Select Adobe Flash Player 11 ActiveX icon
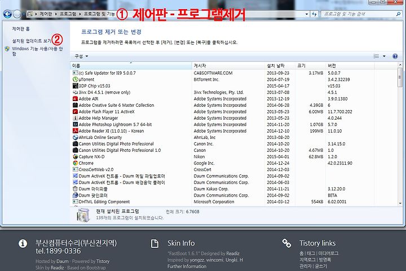406x271 pixels. pyautogui.click(x=76, y=112)
